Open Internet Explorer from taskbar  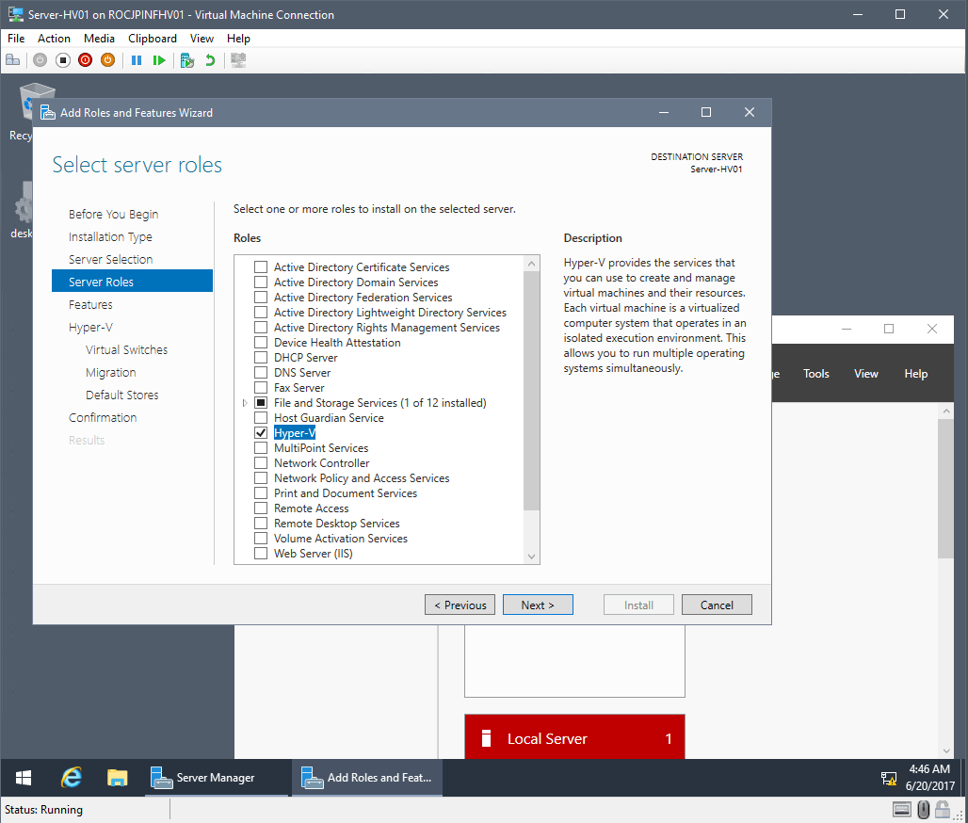coord(72,778)
